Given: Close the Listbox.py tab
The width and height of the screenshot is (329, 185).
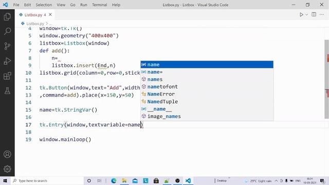Looking at the screenshot, I should pos(50,15).
